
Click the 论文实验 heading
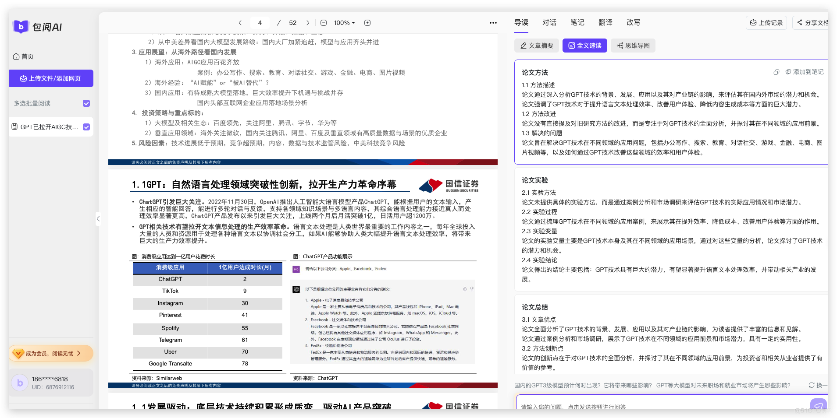point(535,180)
